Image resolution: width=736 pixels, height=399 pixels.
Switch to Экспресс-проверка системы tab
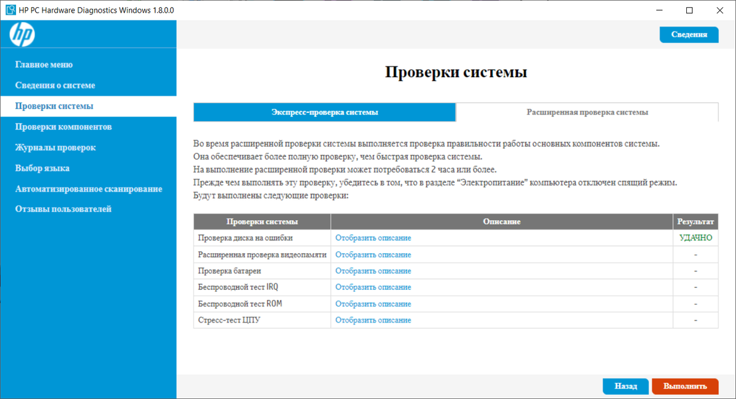324,112
